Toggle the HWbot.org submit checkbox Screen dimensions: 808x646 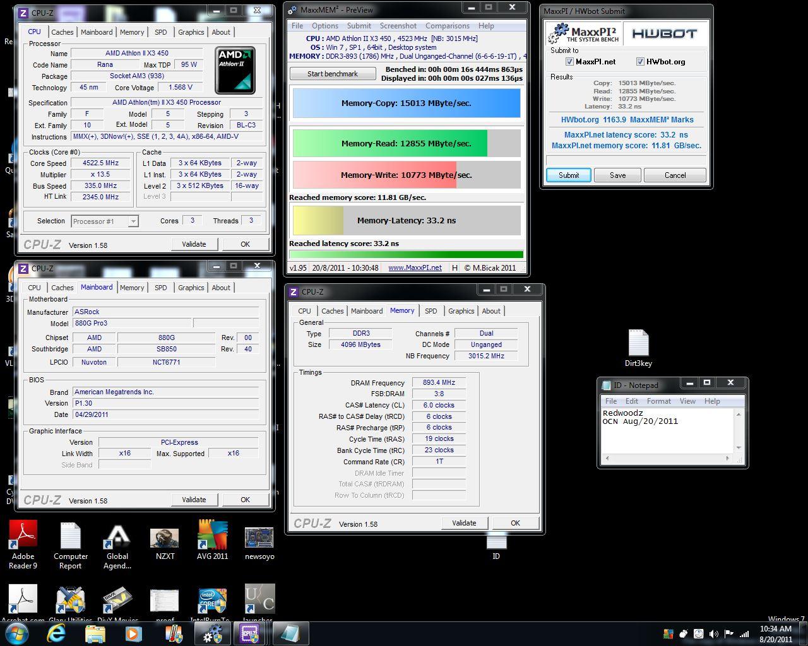(x=640, y=62)
